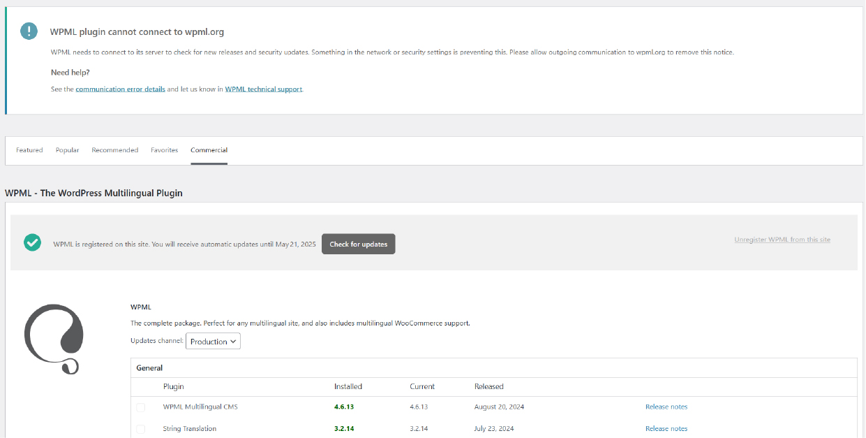
Task: Switch to the Featured tab
Action: pyautogui.click(x=29, y=150)
